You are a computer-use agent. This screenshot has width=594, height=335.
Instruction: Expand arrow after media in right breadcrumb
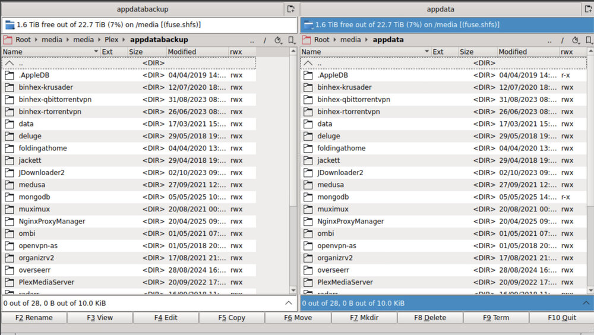pos(366,40)
